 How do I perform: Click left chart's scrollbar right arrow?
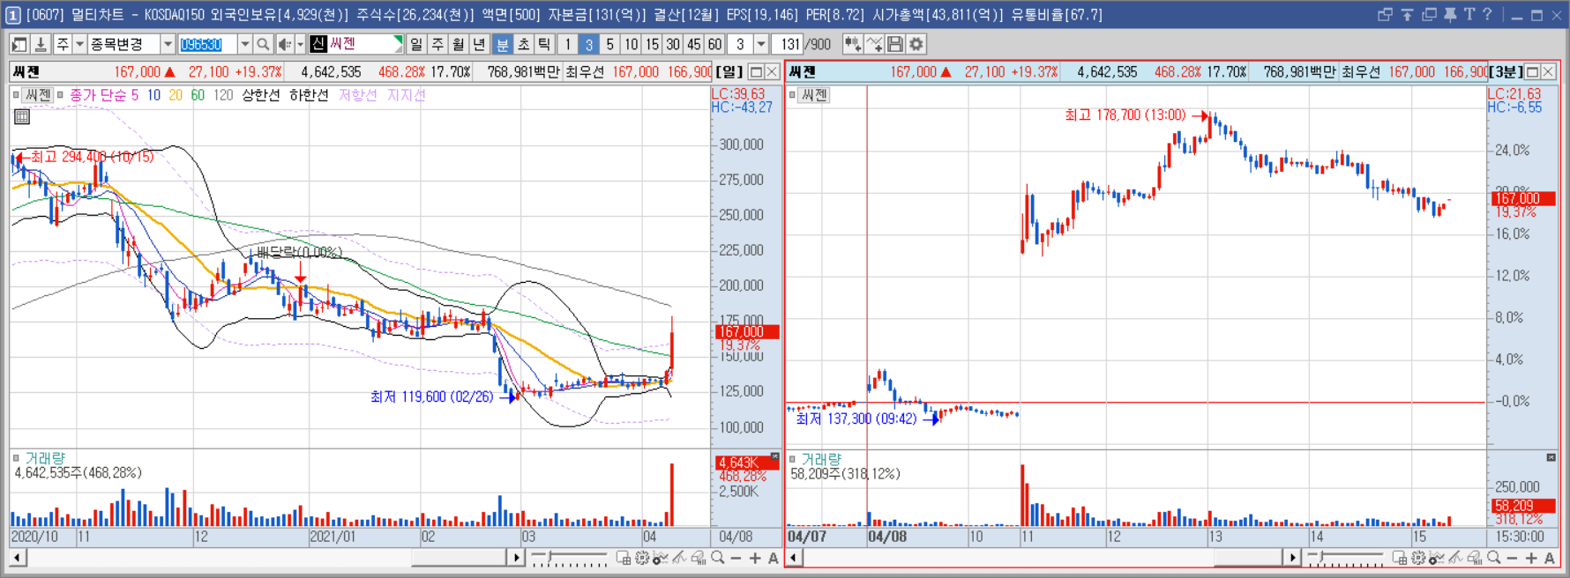[517, 558]
